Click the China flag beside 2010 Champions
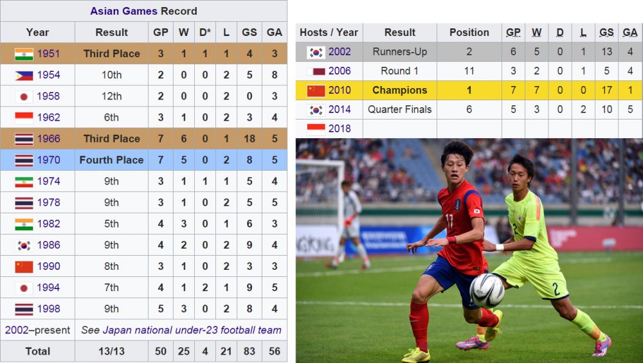Image resolution: width=643 pixels, height=363 pixels. click(x=316, y=91)
